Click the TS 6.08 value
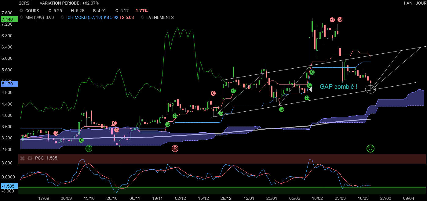This screenshot has width=427, height=201. point(127,17)
